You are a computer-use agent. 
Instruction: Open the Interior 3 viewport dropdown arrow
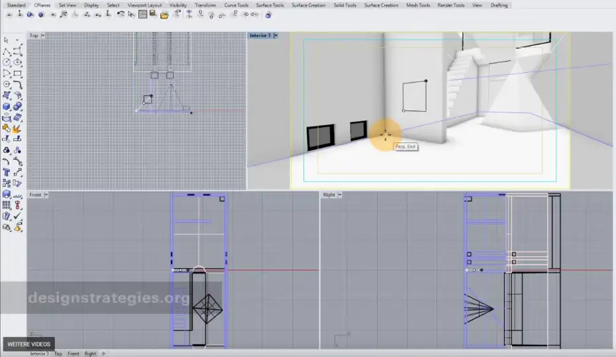276,35
